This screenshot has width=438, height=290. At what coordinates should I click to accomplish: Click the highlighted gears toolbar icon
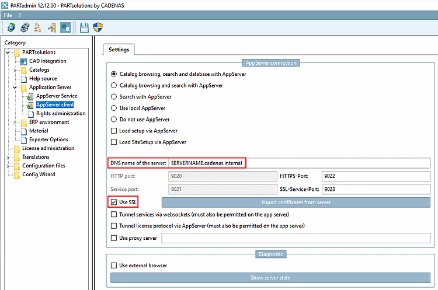click(65, 27)
